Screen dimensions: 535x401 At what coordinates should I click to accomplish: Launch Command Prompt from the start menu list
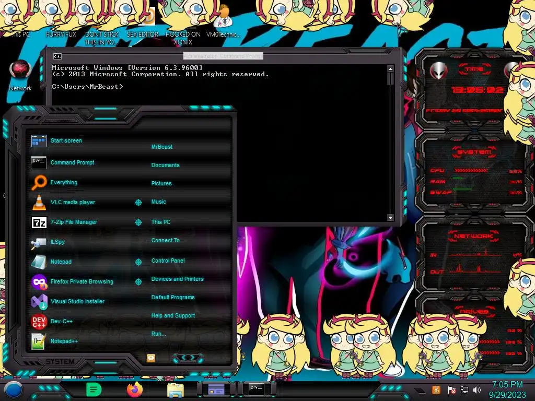[x=63, y=163]
